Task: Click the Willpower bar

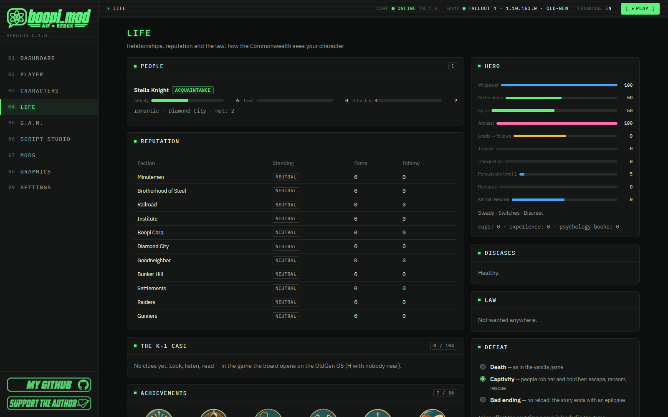Action: tap(559, 85)
